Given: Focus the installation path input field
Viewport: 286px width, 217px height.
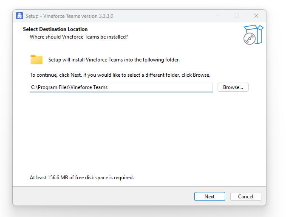Looking at the screenshot, I should coord(121,87).
